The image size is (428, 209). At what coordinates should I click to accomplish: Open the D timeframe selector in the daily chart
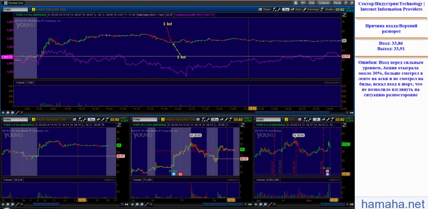317,120
